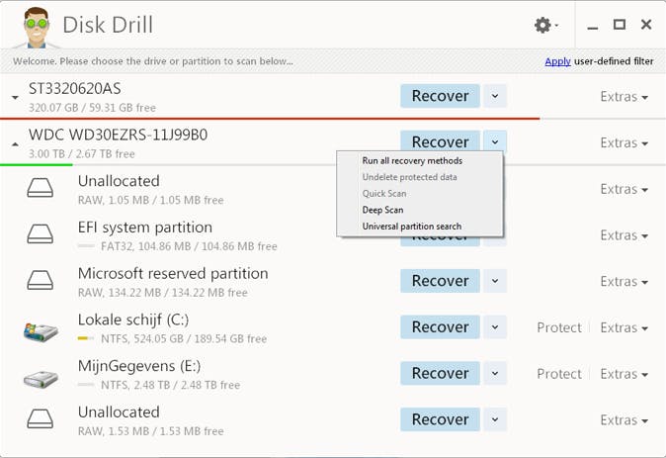Click Recover for ST3320620AS
Image resolution: width=666 pixels, height=458 pixels.
click(x=440, y=96)
